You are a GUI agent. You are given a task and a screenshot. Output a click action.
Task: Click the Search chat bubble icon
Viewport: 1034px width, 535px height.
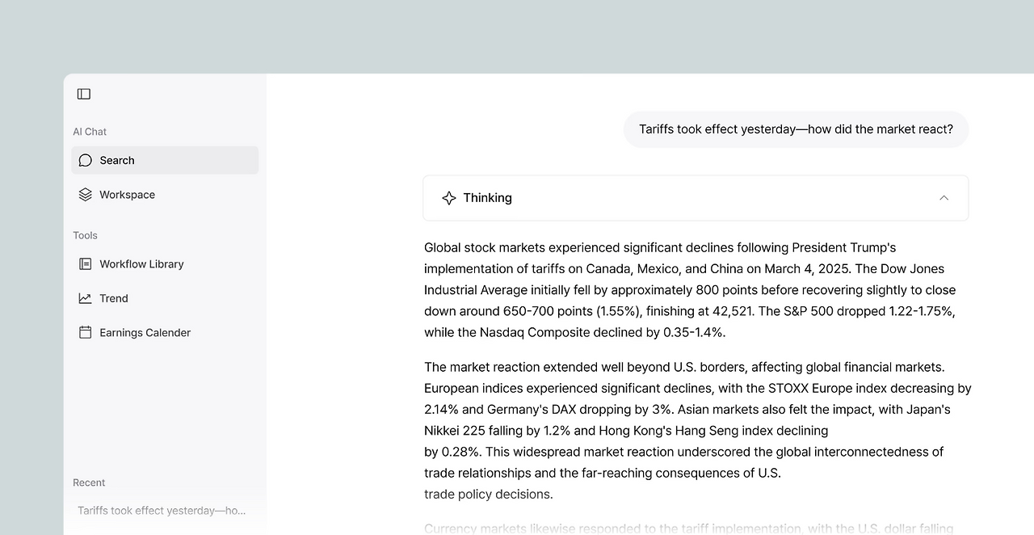[x=86, y=160]
